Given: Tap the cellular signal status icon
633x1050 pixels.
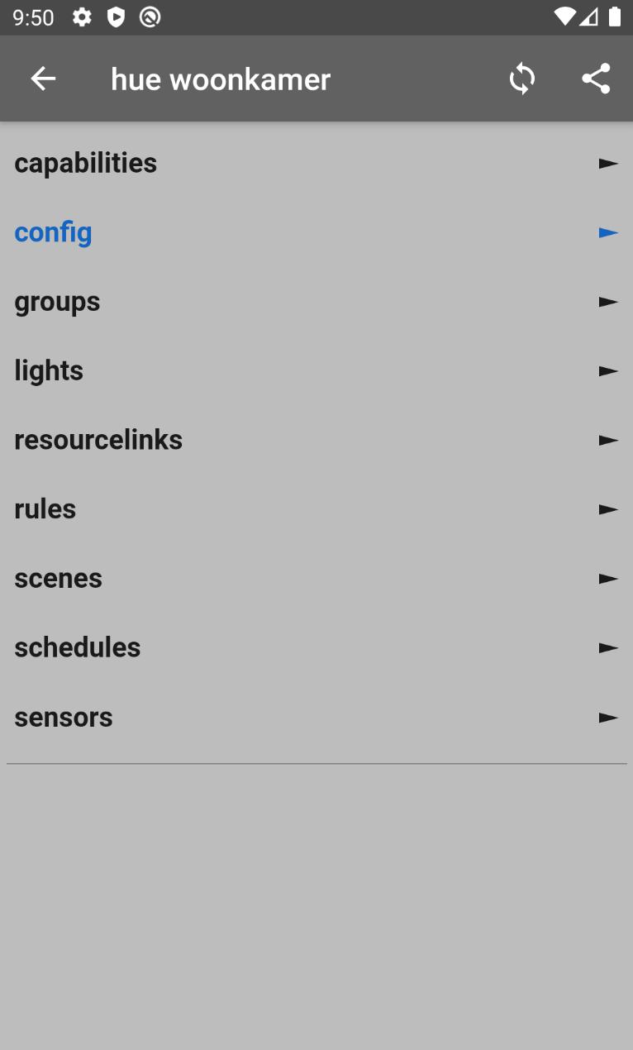Looking at the screenshot, I should 588,17.
